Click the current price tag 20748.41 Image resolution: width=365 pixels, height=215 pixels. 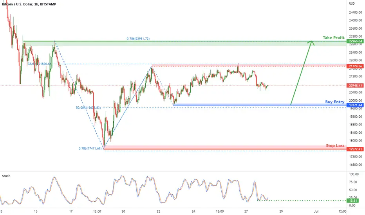355,86
